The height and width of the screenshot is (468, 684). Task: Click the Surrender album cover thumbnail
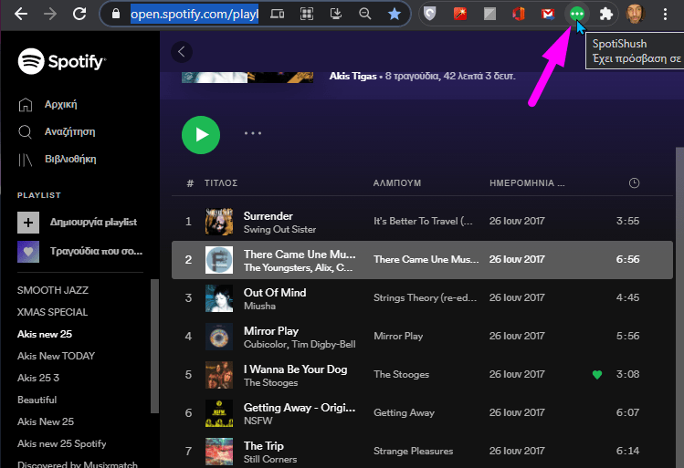(219, 222)
